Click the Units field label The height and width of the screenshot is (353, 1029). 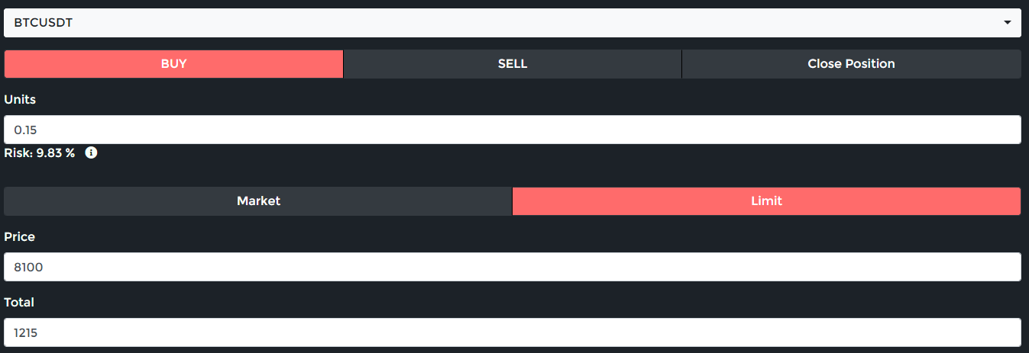(20, 100)
